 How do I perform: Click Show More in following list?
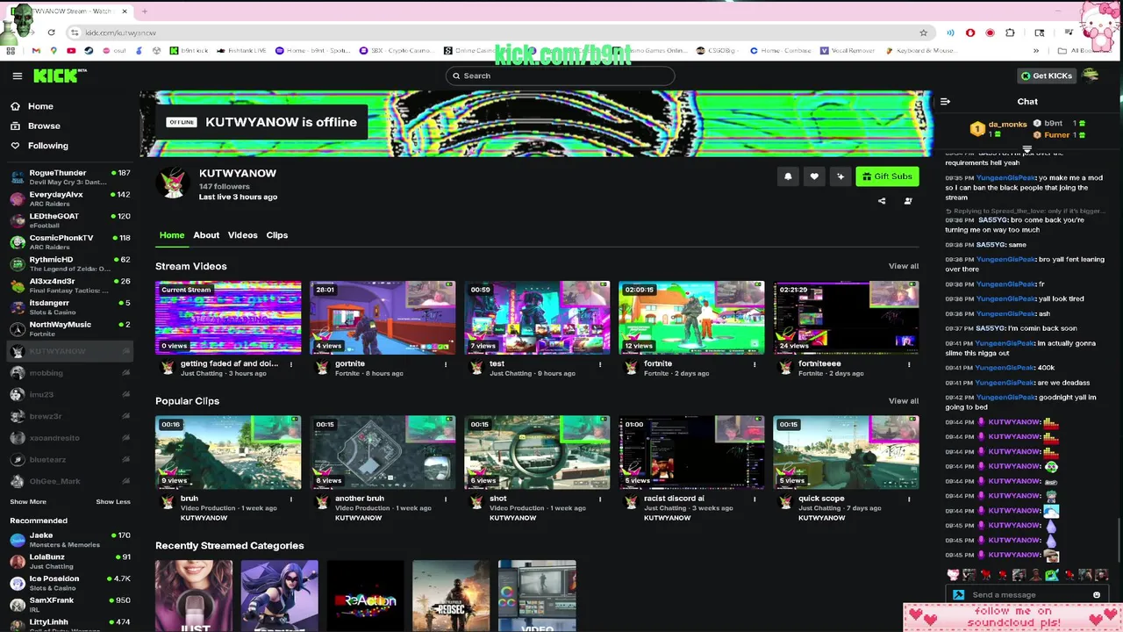point(28,502)
